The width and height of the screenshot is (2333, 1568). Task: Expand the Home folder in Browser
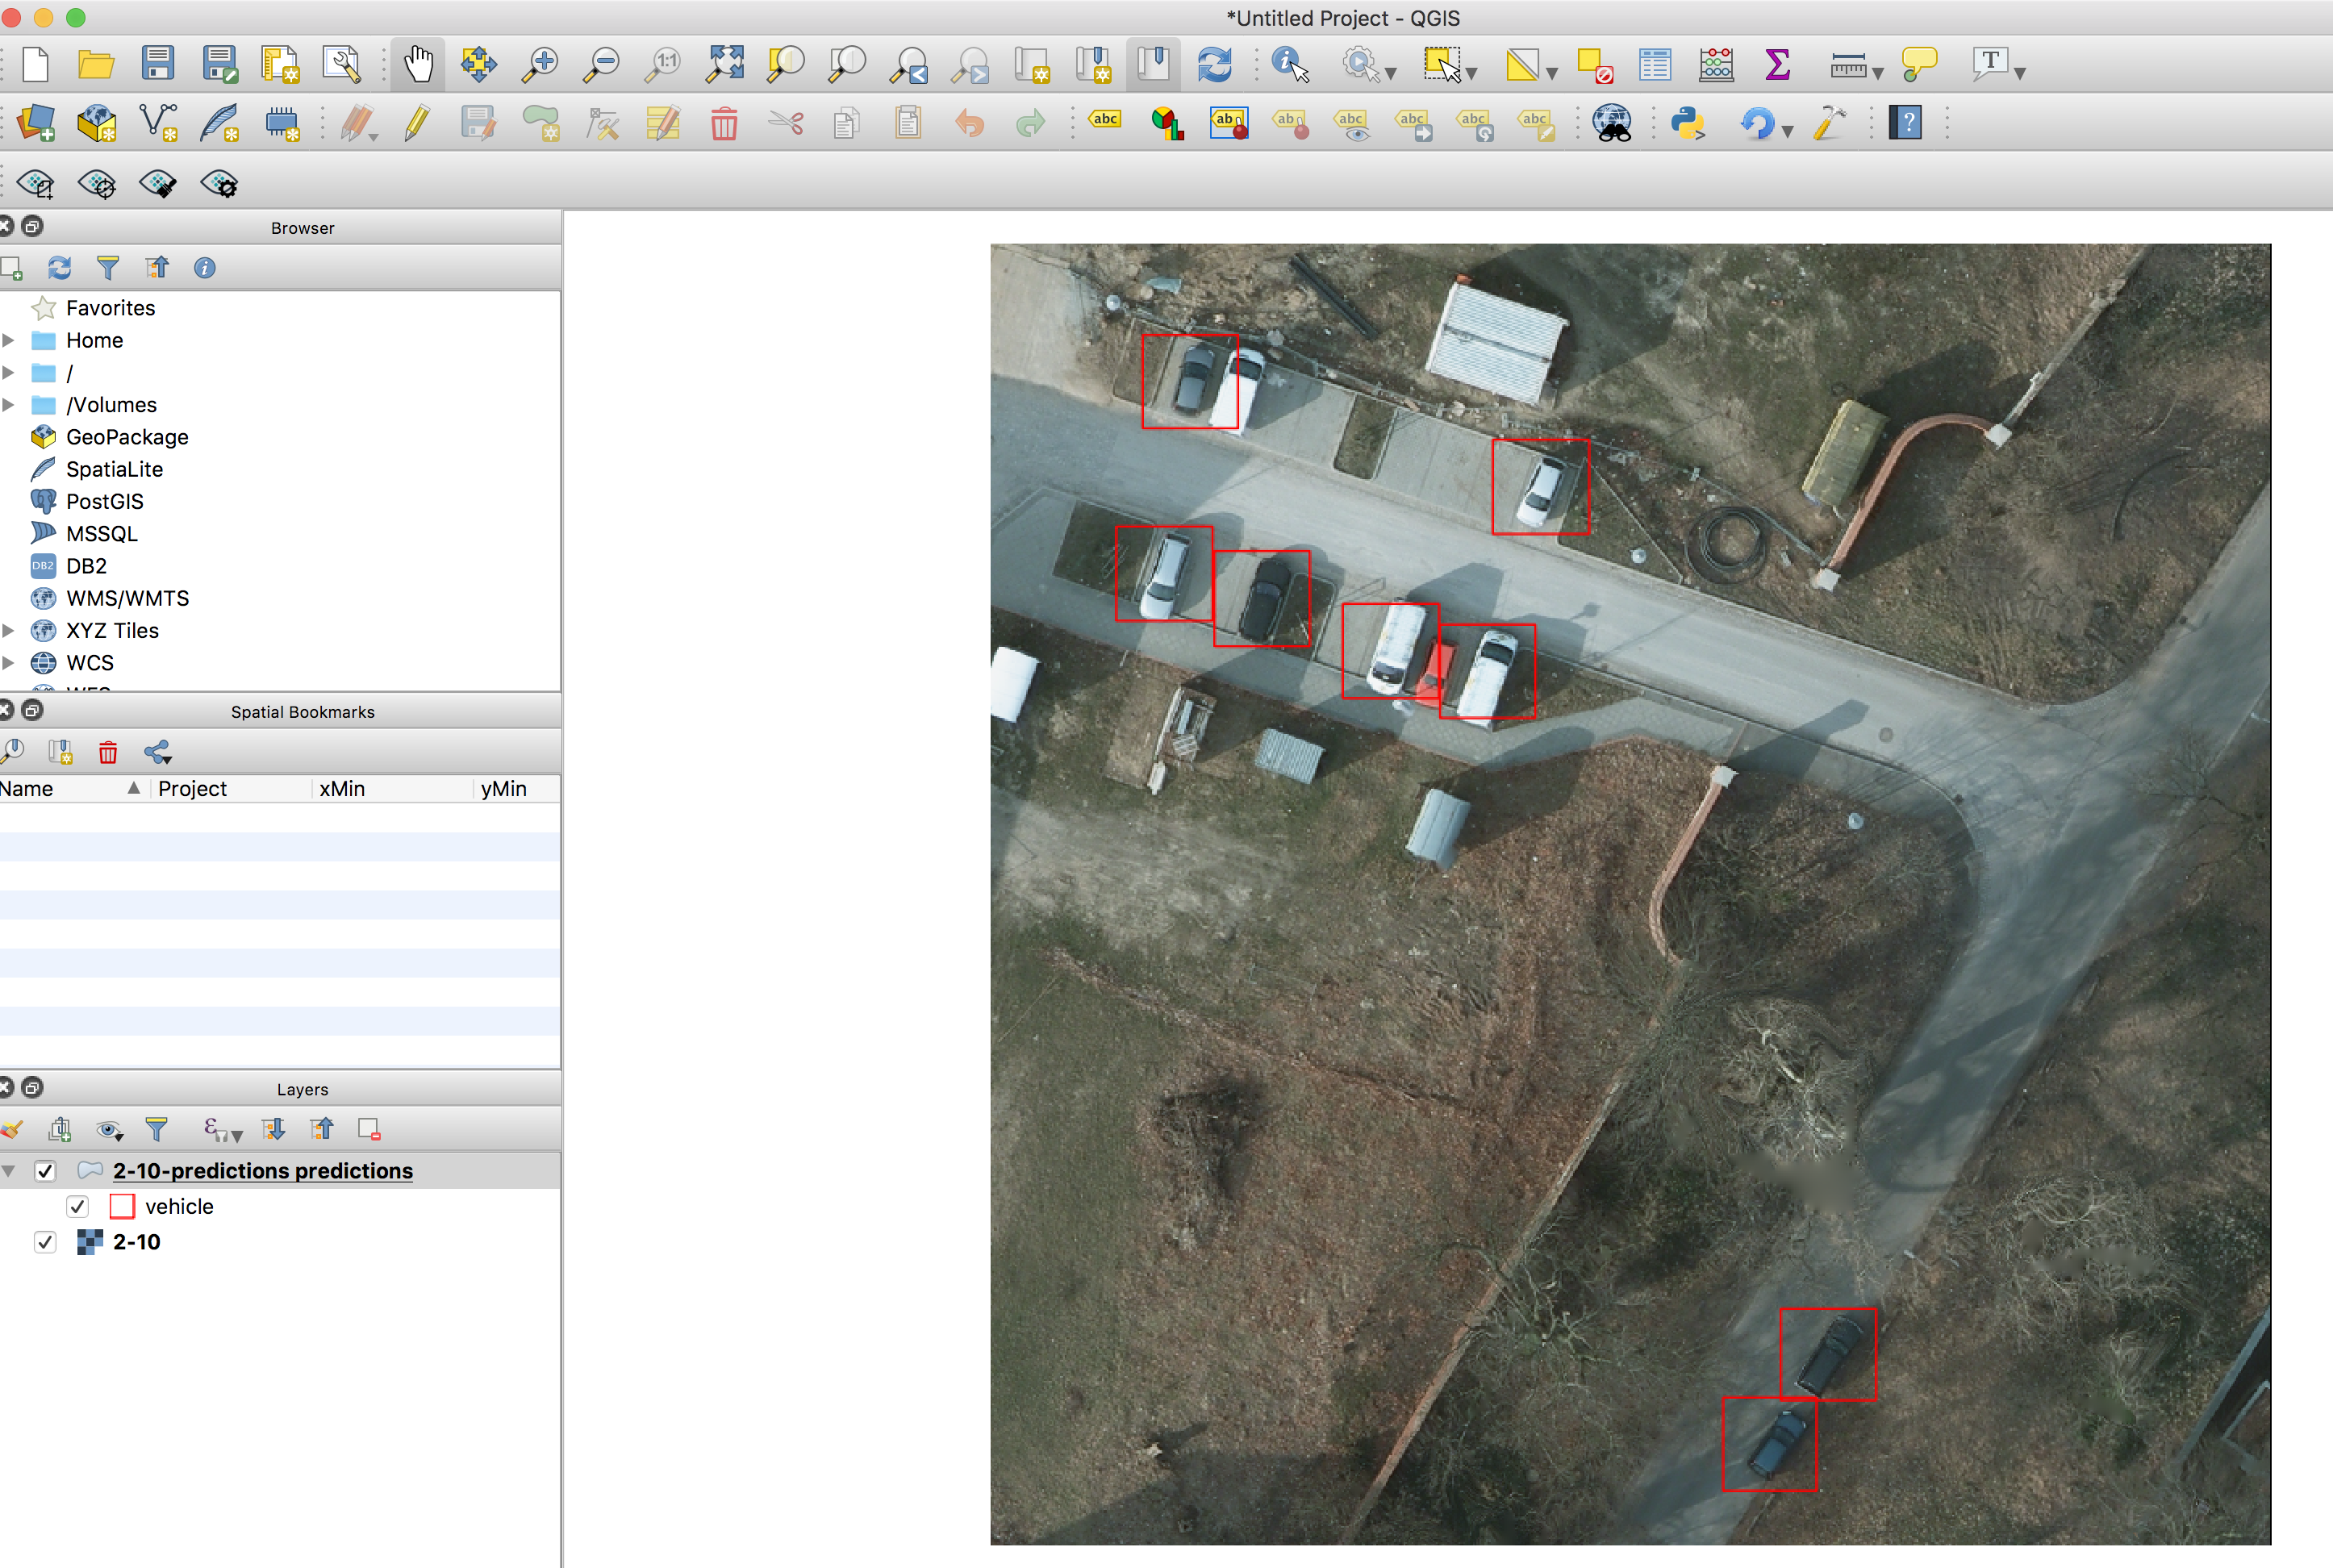click(9, 340)
